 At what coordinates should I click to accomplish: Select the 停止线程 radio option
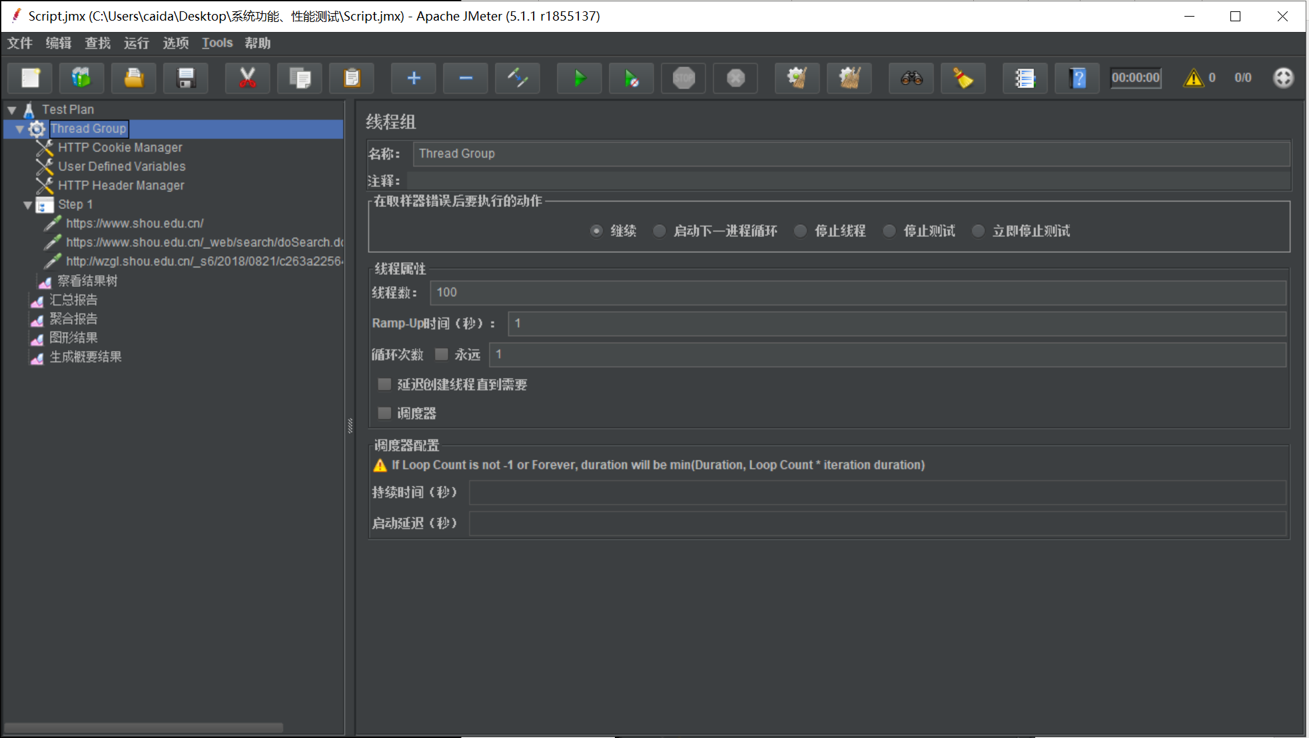800,231
